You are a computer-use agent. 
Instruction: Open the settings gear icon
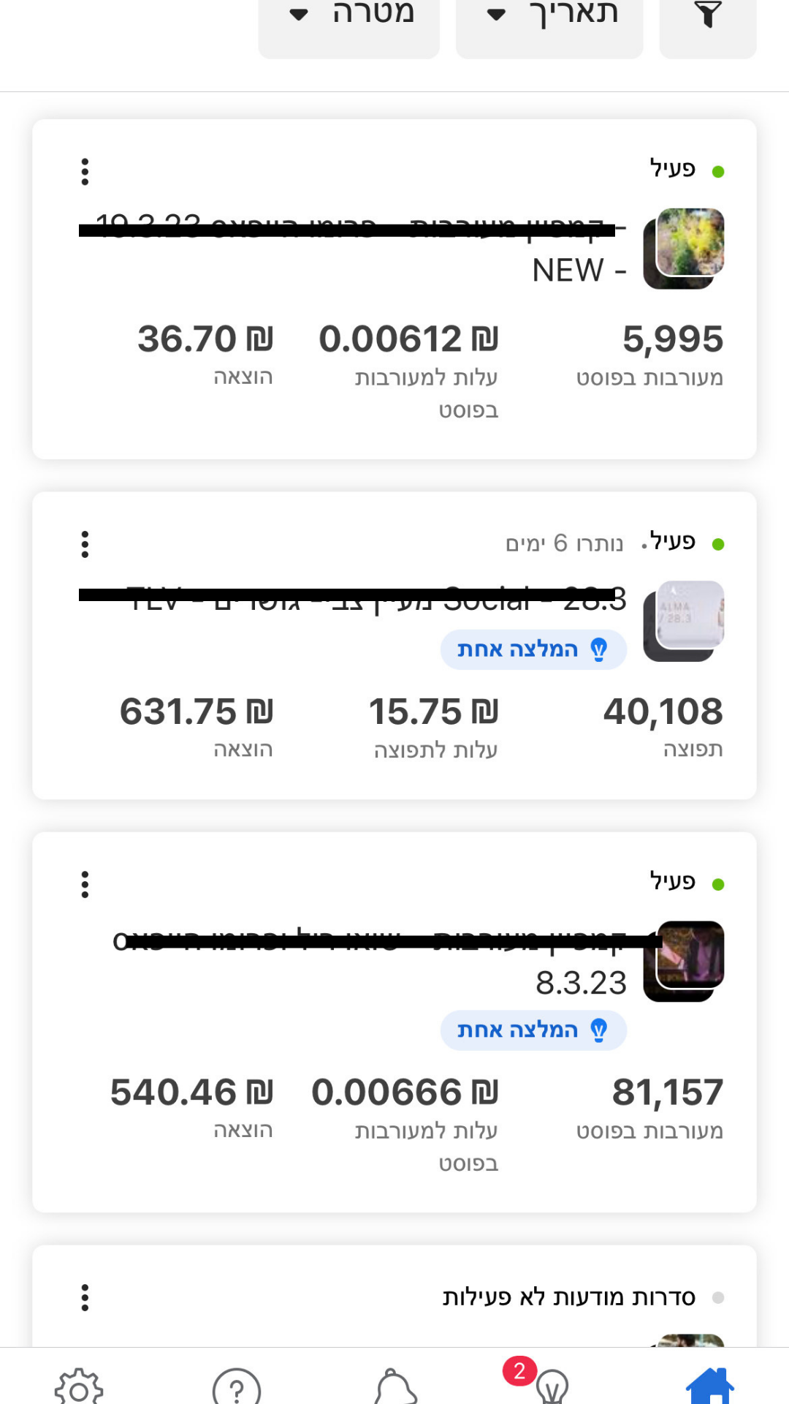point(79,1386)
